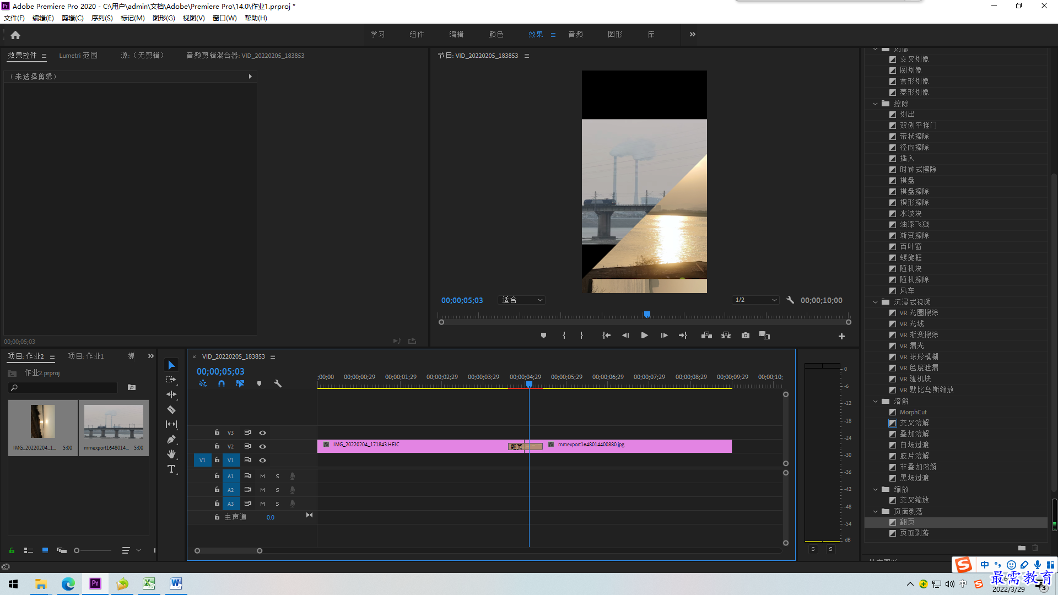Open the Lumetri 范围 tab
The image size is (1058, 595).
pyautogui.click(x=78, y=56)
